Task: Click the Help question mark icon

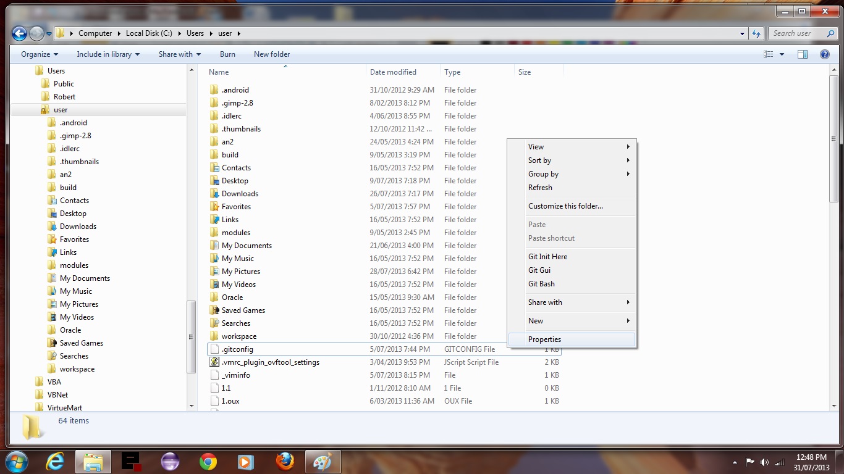Action: (x=824, y=54)
